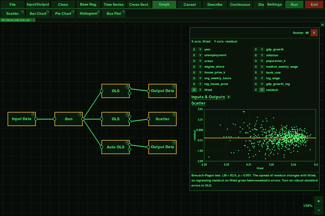Select the Auto OLS node
This screenshot has width=325, height=216.
tap(115, 147)
